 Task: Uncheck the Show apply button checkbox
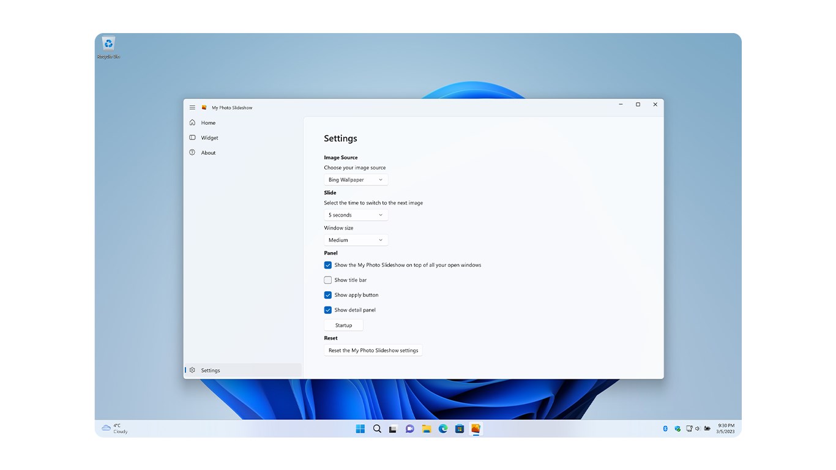coord(328,295)
